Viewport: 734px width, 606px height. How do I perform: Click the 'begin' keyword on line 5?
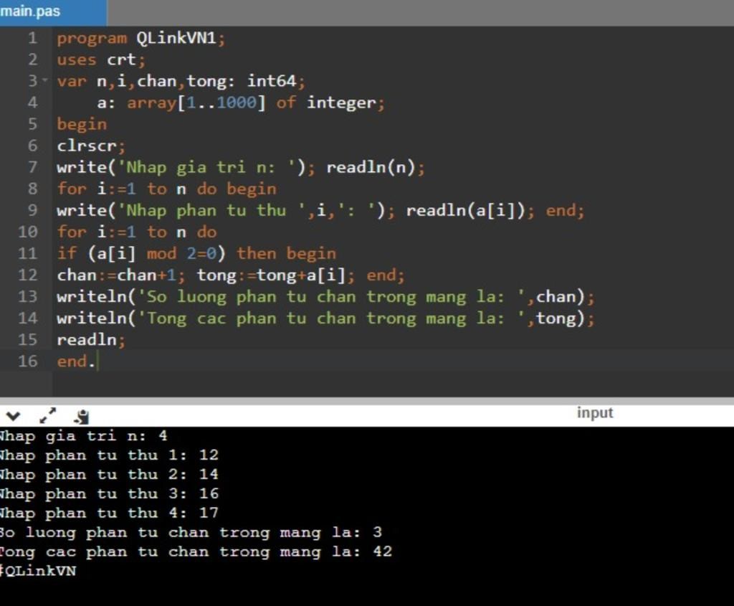pyautogui.click(x=82, y=124)
